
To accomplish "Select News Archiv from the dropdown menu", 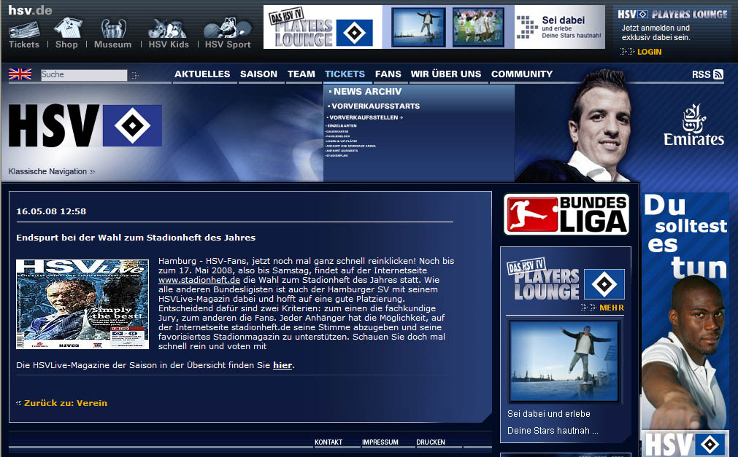I will (x=367, y=92).
